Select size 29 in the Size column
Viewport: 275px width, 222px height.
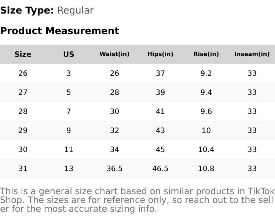(x=23, y=130)
